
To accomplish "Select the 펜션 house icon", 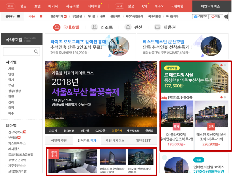I will 128,27.
